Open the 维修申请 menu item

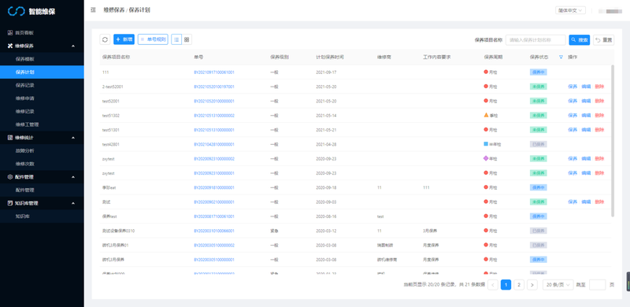42,98
